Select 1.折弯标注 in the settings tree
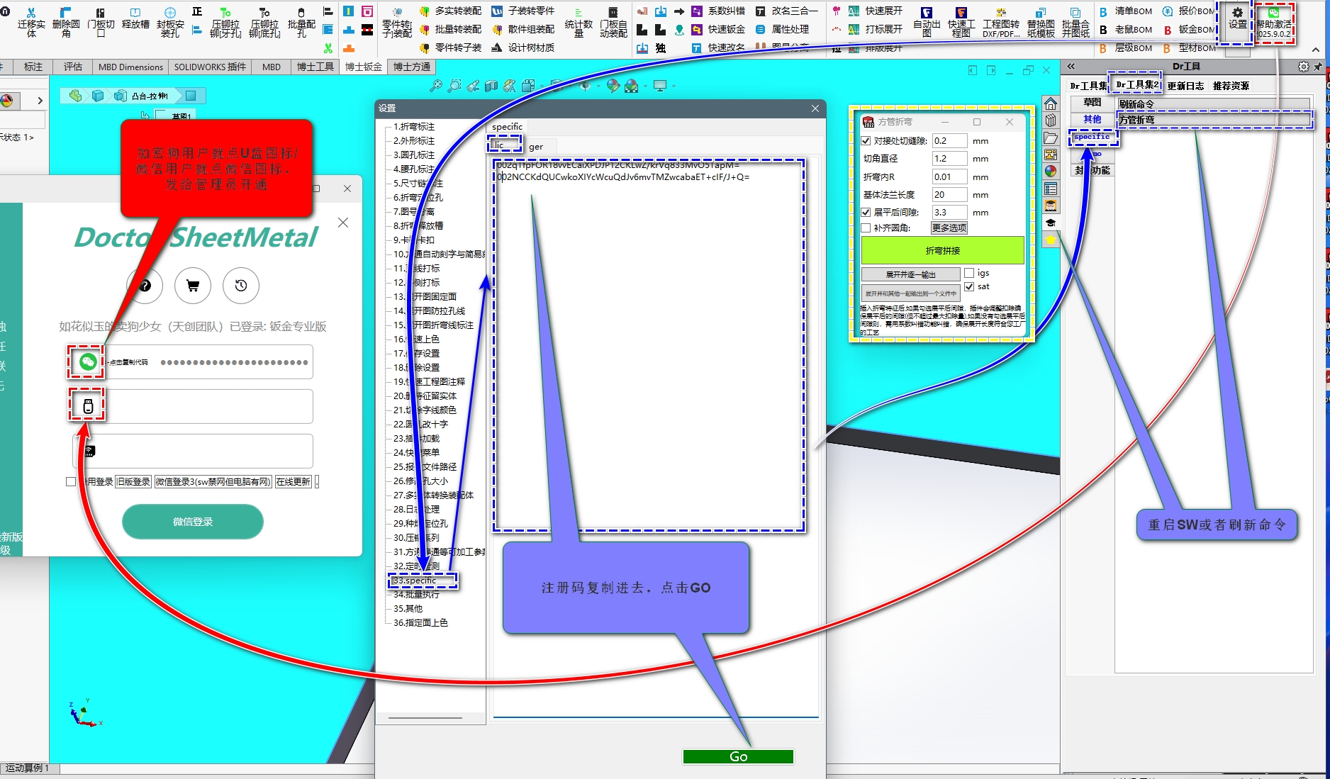The height and width of the screenshot is (779, 1330). (414, 127)
